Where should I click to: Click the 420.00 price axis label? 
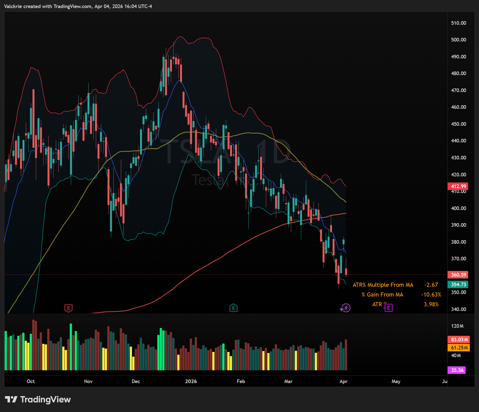coord(459,175)
